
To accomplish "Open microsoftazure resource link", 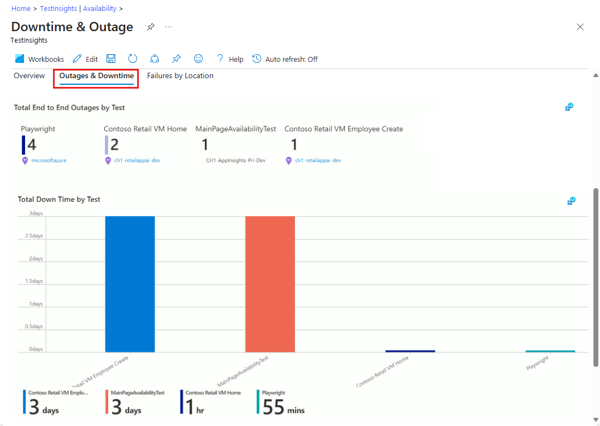I will (49, 161).
